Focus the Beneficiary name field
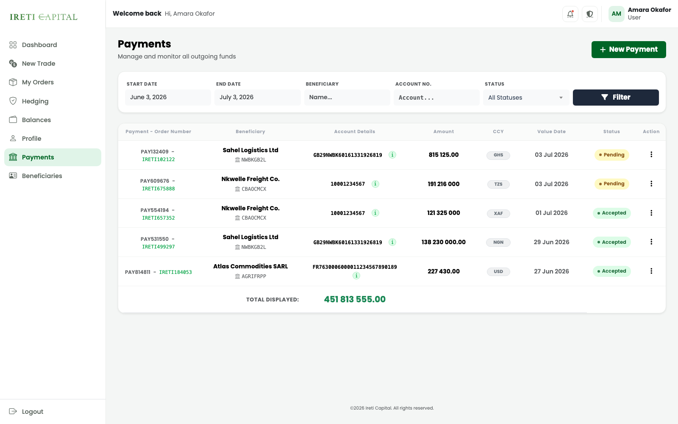Viewport: 678px width, 424px height. (x=347, y=98)
